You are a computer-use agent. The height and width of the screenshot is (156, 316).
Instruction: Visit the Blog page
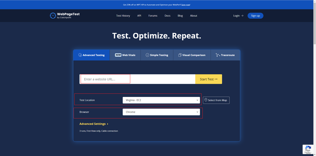[180, 16]
